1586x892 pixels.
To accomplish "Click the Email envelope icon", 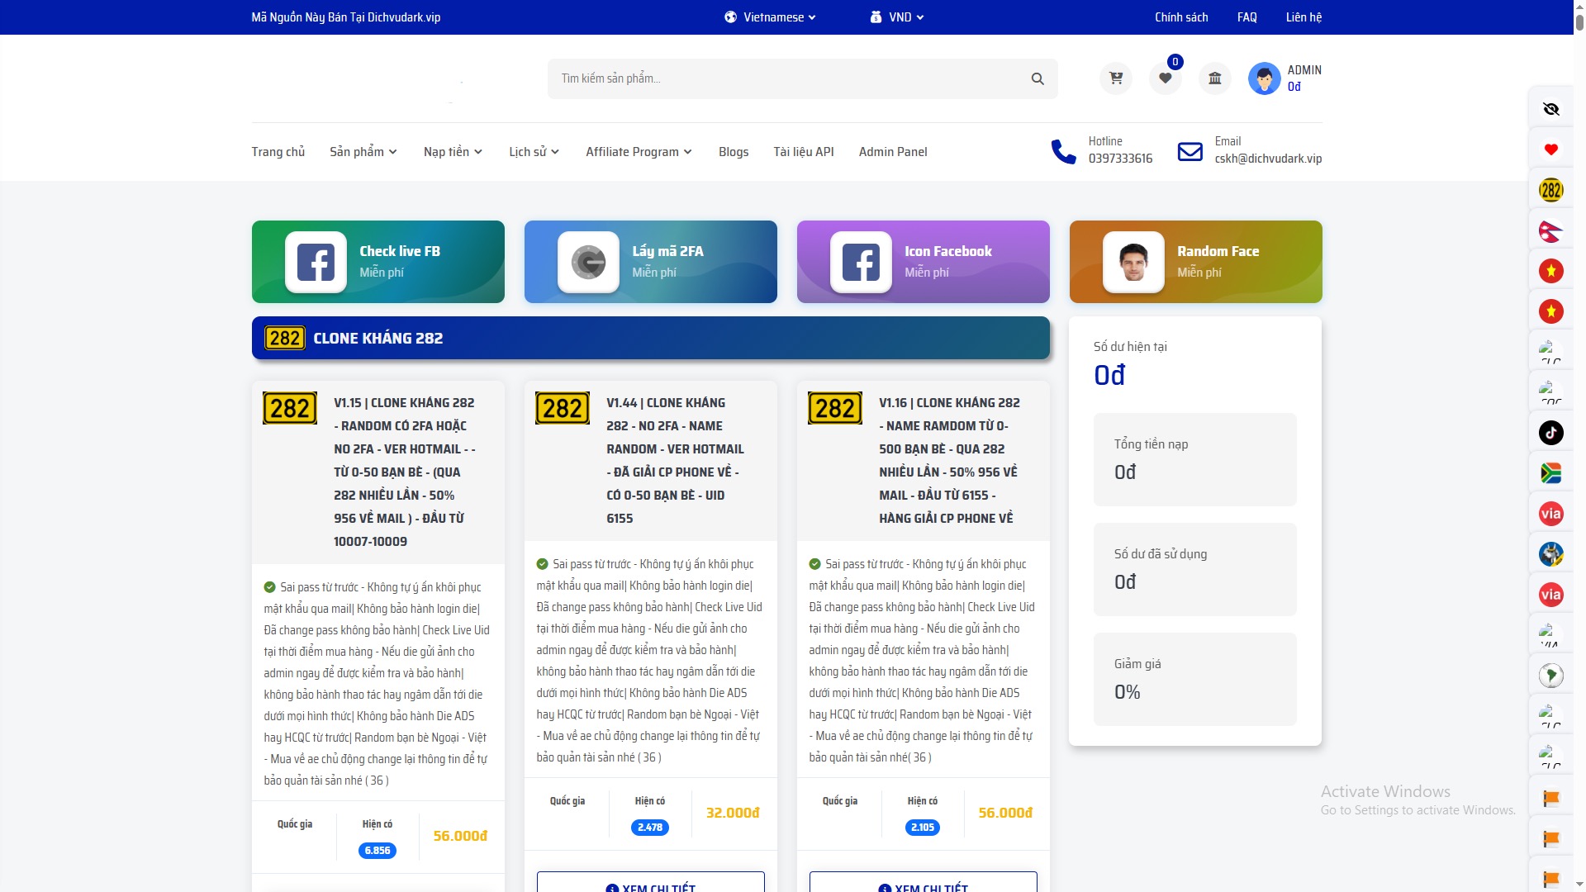I will pos(1189,151).
